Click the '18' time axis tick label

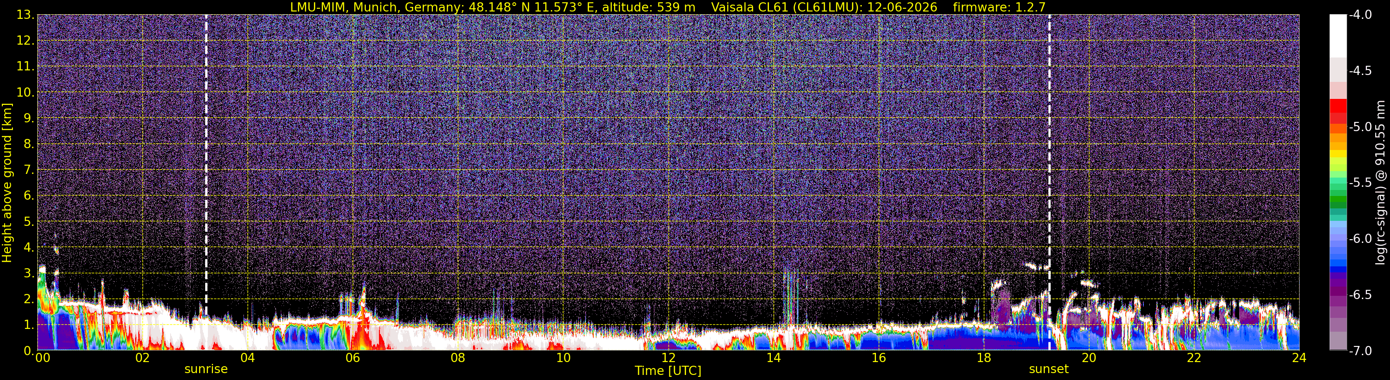pos(984,358)
